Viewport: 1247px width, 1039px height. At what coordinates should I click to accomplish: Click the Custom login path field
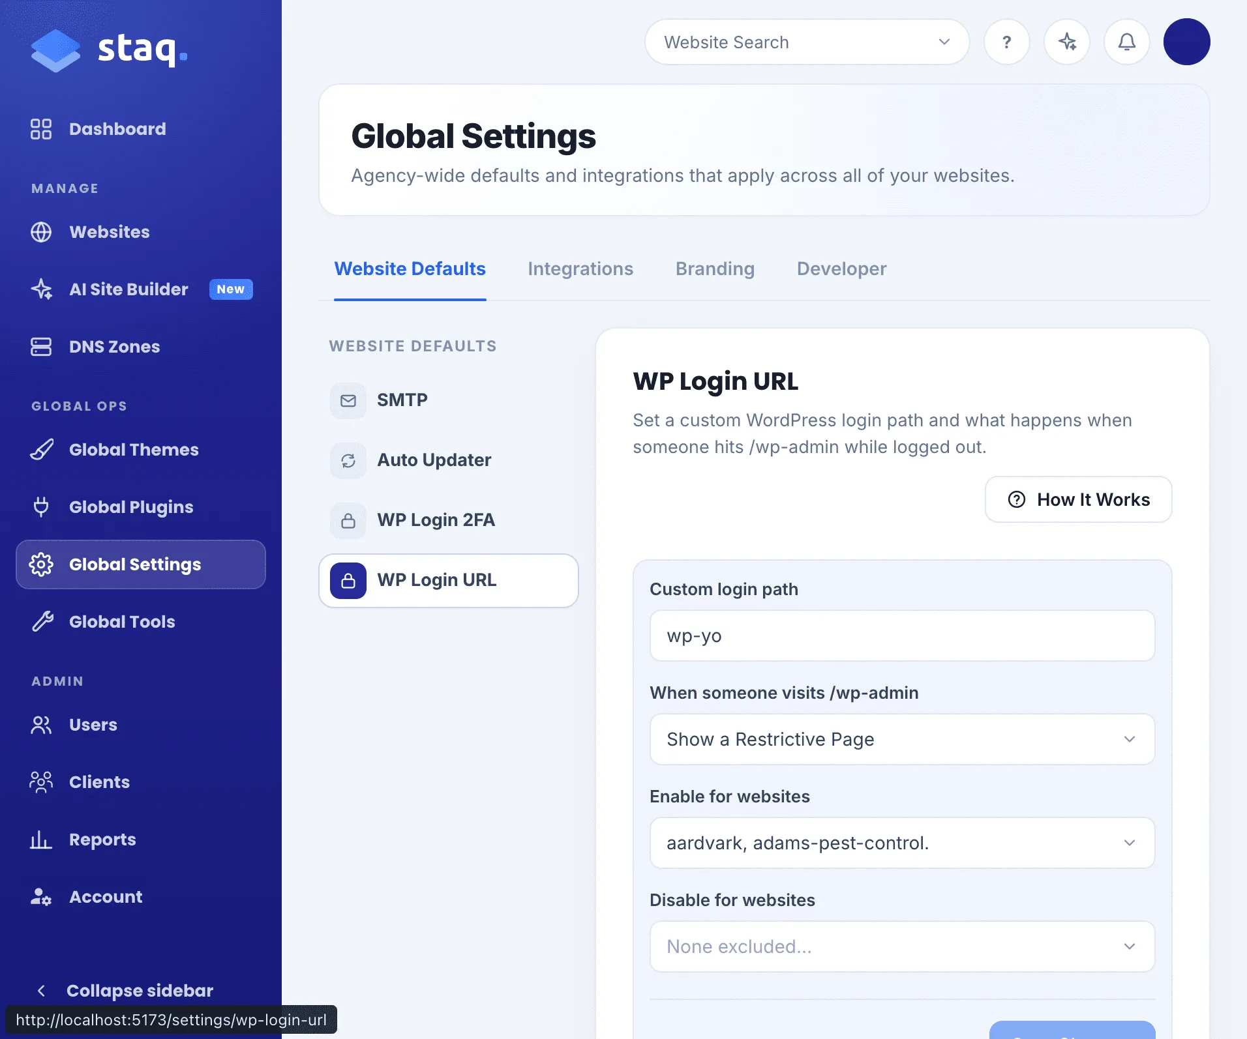click(x=903, y=636)
